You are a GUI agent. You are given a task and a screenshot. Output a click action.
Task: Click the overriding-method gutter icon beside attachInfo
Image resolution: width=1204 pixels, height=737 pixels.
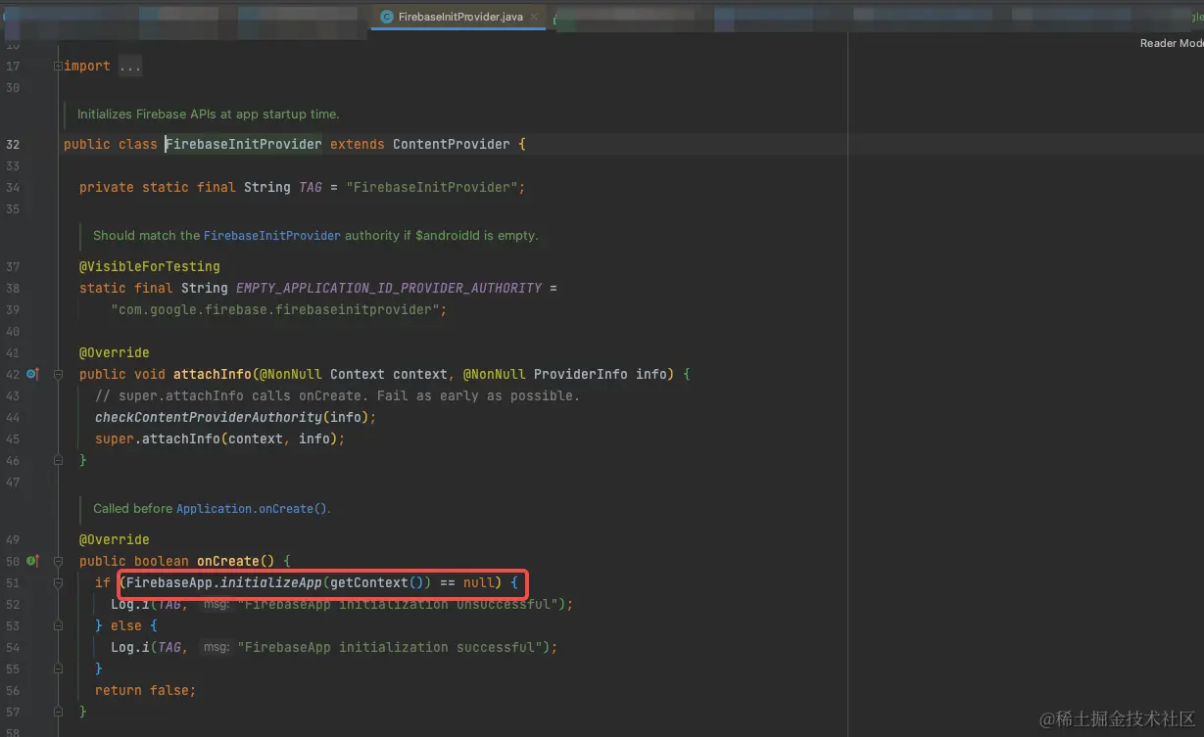point(31,374)
